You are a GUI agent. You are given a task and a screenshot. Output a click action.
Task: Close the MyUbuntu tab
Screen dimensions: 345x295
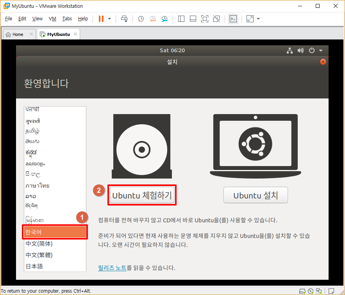[75, 34]
